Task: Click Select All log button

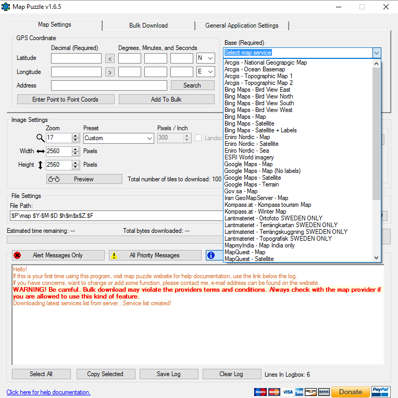Action: point(41,374)
